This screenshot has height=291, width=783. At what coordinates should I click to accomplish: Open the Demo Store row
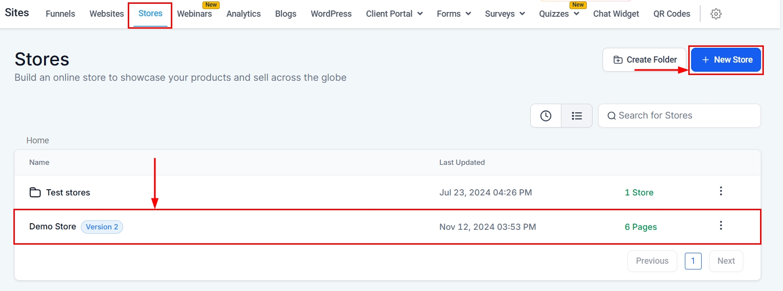tap(53, 226)
